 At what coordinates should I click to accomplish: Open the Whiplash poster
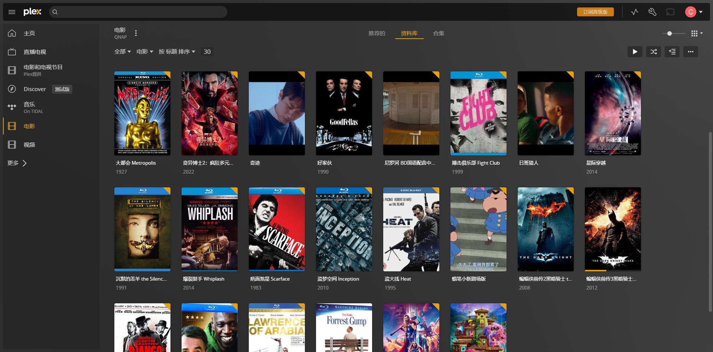pos(209,229)
